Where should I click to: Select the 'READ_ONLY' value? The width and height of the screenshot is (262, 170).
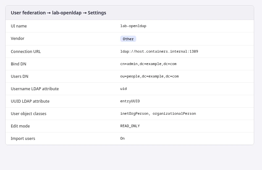tap(130, 126)
